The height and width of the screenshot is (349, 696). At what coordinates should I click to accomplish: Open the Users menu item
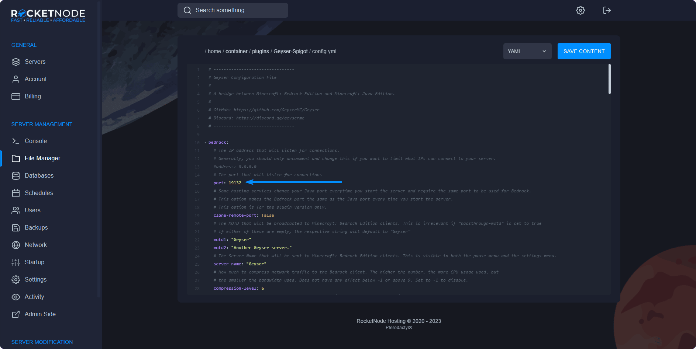32,210
